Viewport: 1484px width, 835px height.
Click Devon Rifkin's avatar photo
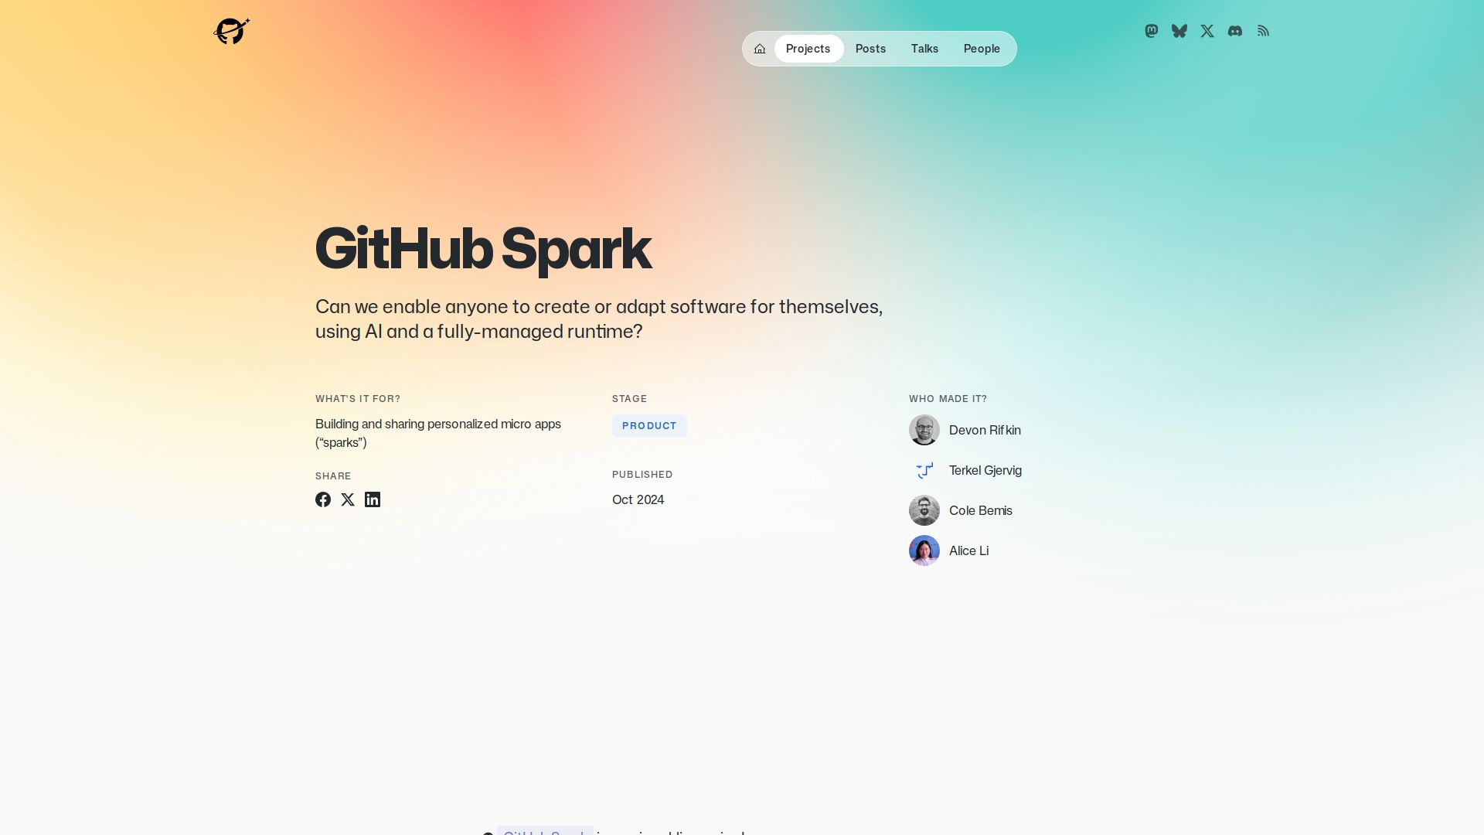click(x=924, y=430)
